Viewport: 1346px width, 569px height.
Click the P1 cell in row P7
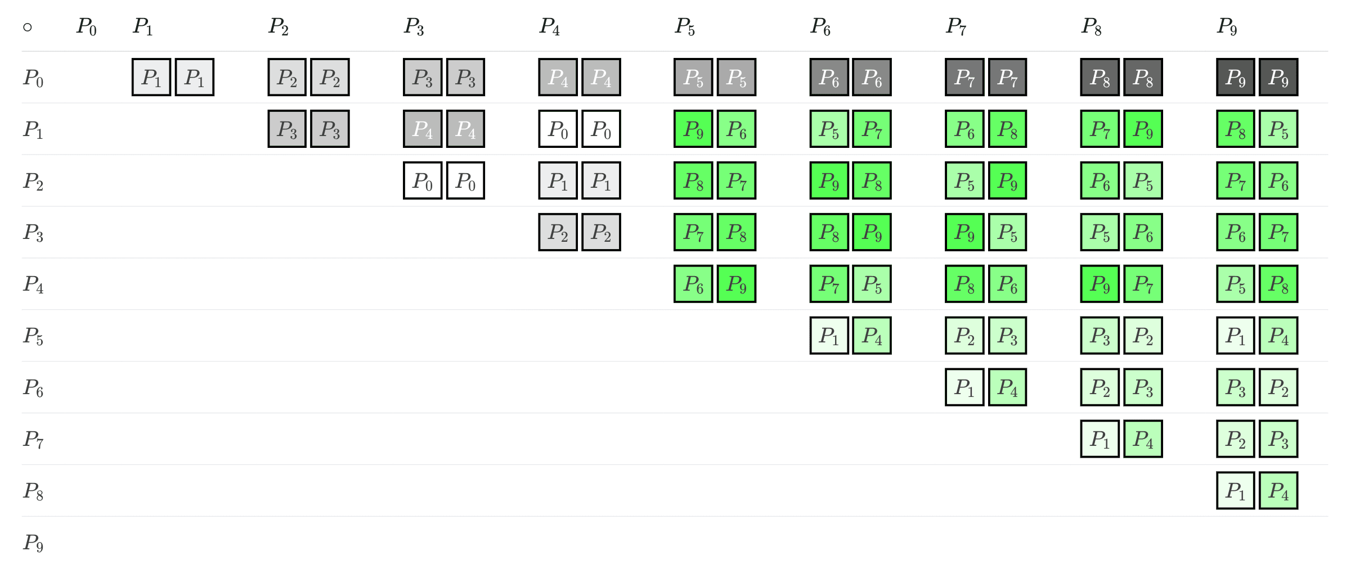point(1100,439)
